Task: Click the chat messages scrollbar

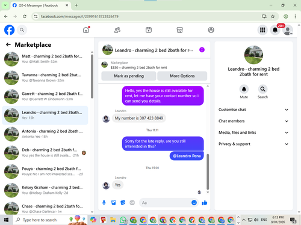Action: pyautogui.click(x=208, y=172)
